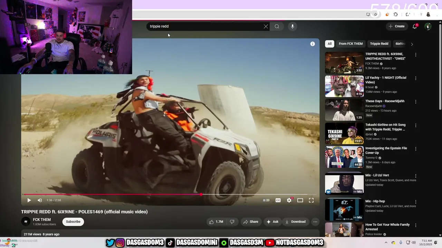The width and height of the screenshot is (442, 248).
Task: Play the POLES1469 video
Action: pos(29,200)
